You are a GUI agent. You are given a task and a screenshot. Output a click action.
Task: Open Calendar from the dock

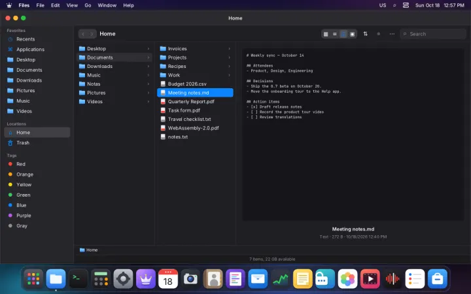(168, 279)
